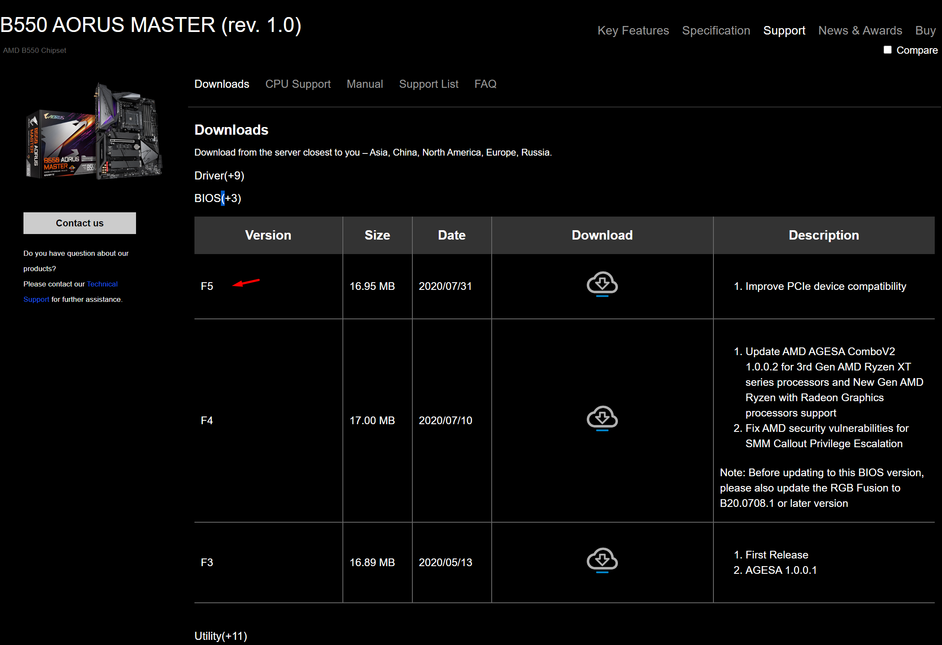Open the Key Features tab
942x645 pixels.
pos(633,31)
